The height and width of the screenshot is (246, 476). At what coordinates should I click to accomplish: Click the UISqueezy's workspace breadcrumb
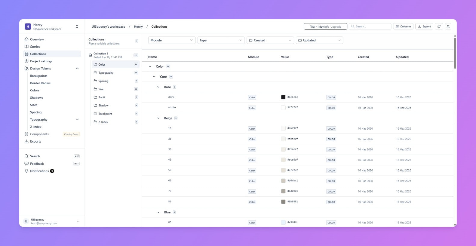coord(109,26)
